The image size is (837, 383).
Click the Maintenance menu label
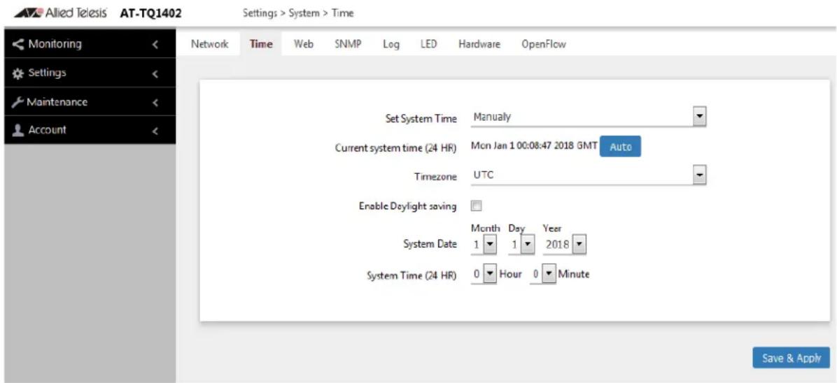tap(57, 102)
